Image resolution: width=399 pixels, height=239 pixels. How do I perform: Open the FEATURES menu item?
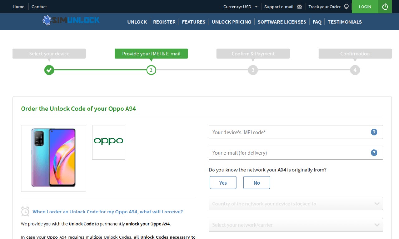pos(194,22)
